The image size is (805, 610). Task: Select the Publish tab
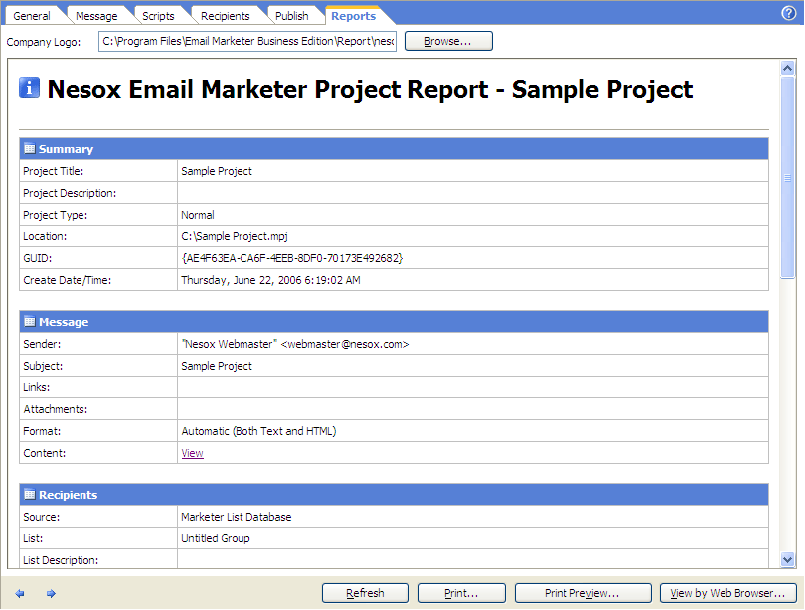(291, 16)
